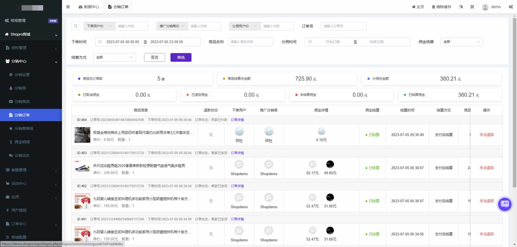Select 分销订单 in the sidebar
This screenshot has width=517, height=247.
click(31, 115)
